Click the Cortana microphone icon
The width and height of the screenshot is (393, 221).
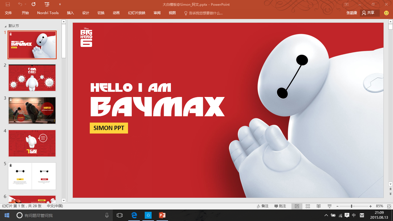(x=107, y=215)
